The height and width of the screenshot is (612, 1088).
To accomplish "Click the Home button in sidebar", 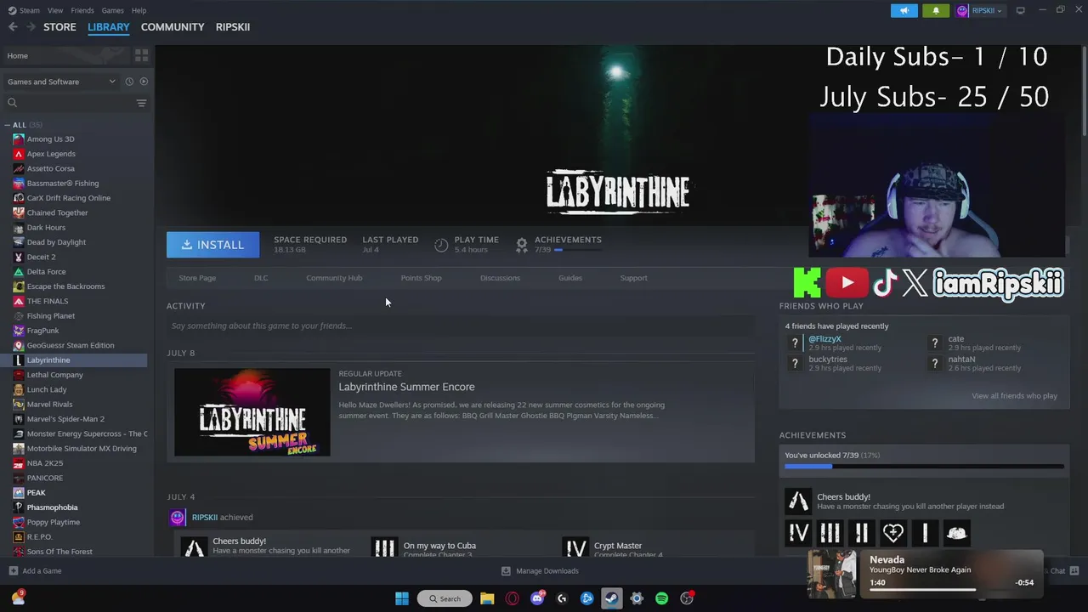I will tap(66, 55).
